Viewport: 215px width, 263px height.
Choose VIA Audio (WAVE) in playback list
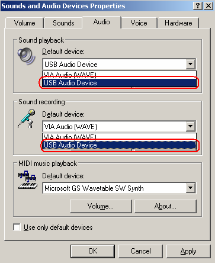click(119, 75)
